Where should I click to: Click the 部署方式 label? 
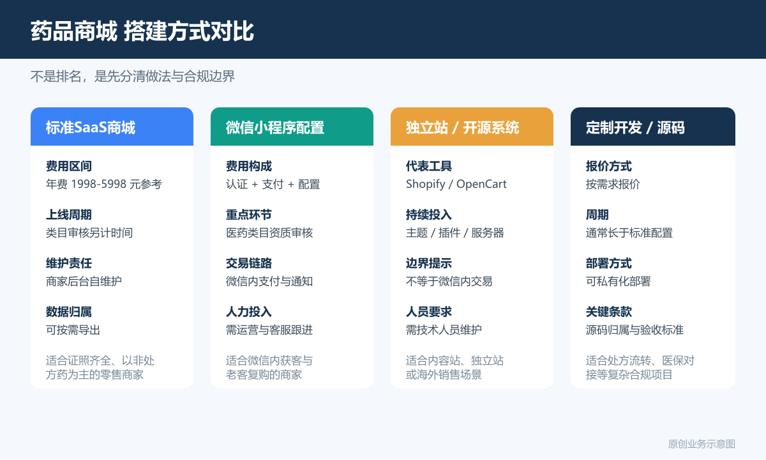coord(609,263)
